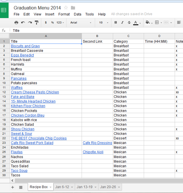The height and width of the screenshot is (193, 183).
Task: Open the Format menu
Action: point(64,14)
